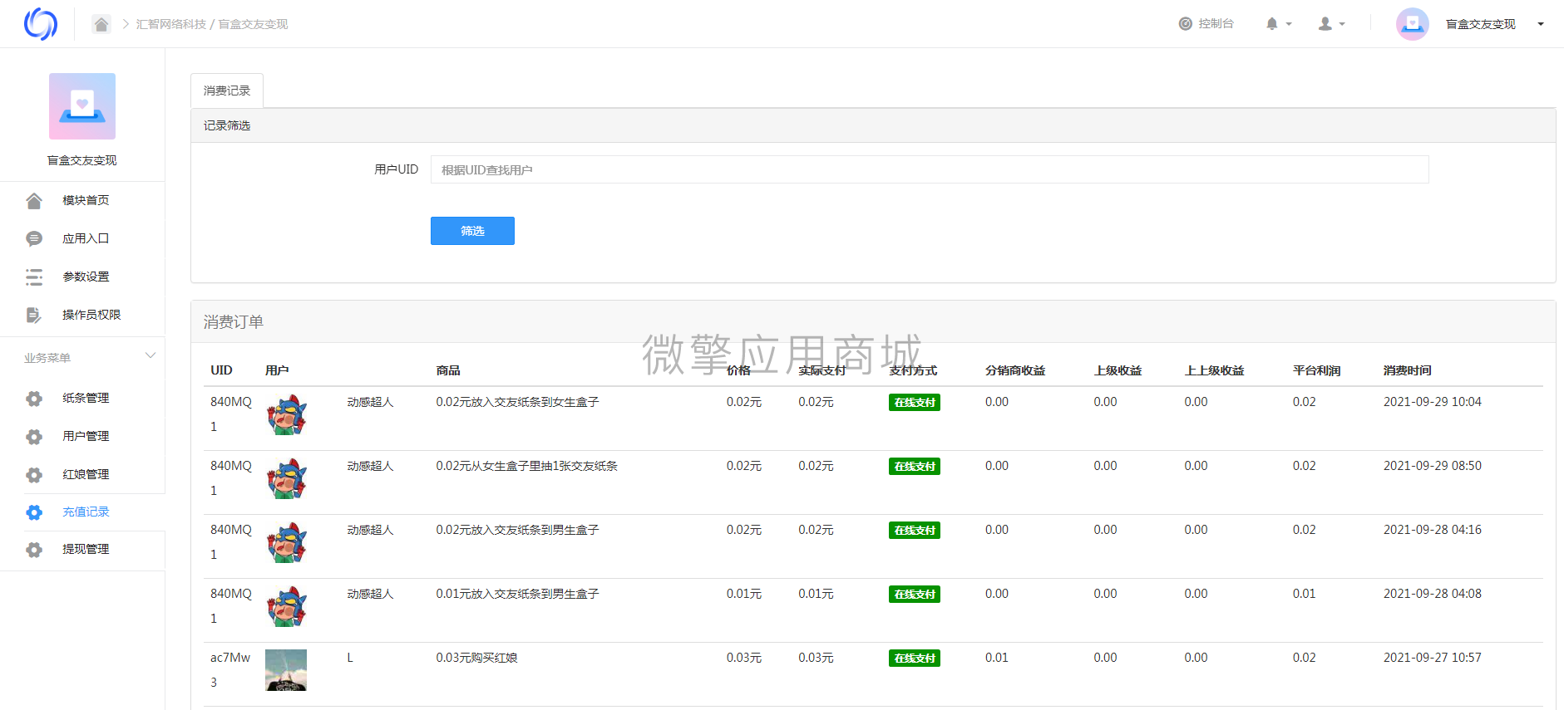Go to home via house icon in breadcrumb
The image size is (1564, 710).
(x=101, y=24)
